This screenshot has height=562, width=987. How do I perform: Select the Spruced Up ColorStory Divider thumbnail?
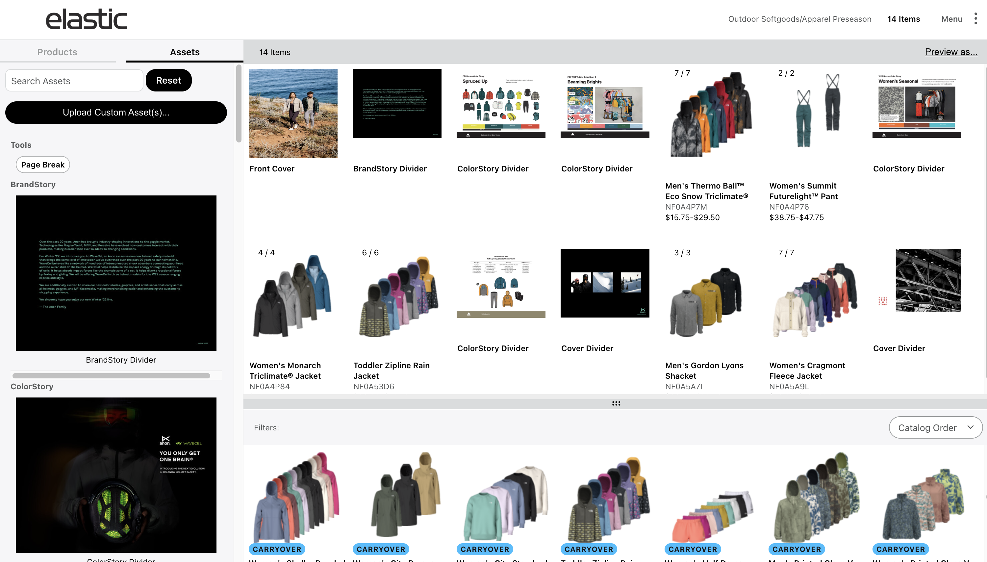(500, 103)
